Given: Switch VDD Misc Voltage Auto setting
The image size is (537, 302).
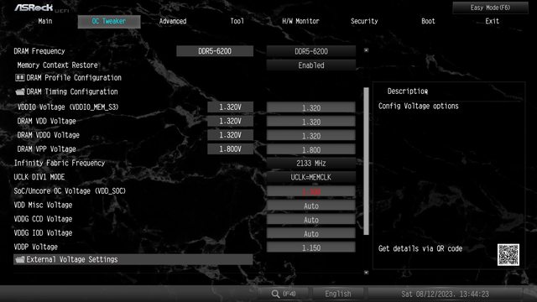Looking at the screenshot, I should [x=311, y=206].
